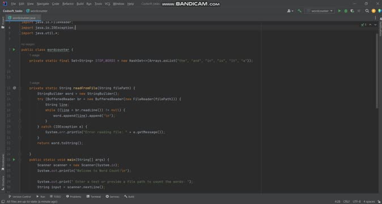Click Run with Coverage icon

click(352, 11)
